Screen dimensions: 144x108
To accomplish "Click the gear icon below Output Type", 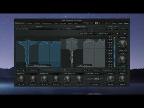I will pyautogui.click(x=125, y=34).
